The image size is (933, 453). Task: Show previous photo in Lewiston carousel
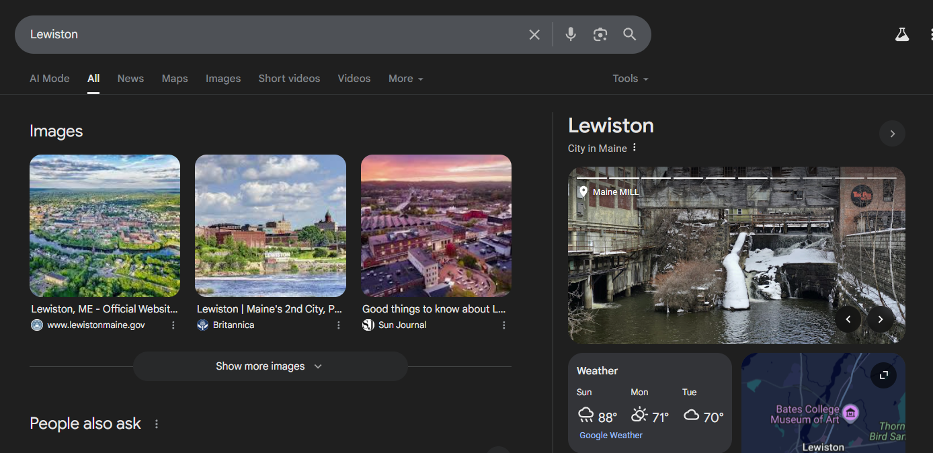[848, 319]
